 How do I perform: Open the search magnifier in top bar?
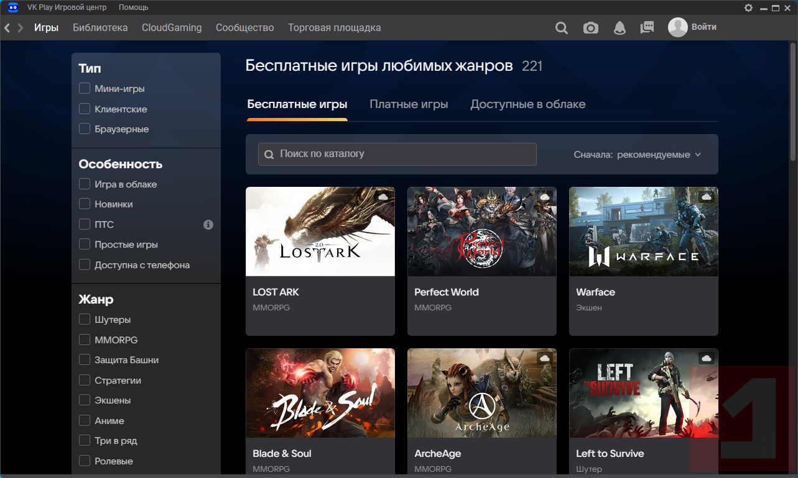[562, 28]
